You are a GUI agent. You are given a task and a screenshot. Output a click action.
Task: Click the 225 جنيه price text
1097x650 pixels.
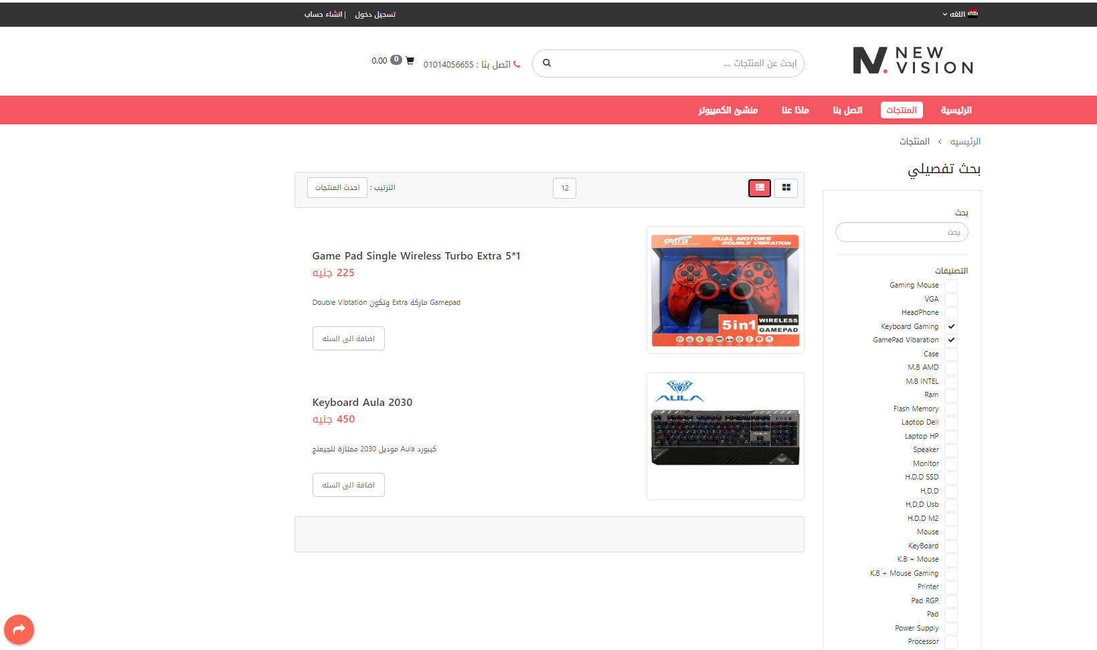coord(333,273)
